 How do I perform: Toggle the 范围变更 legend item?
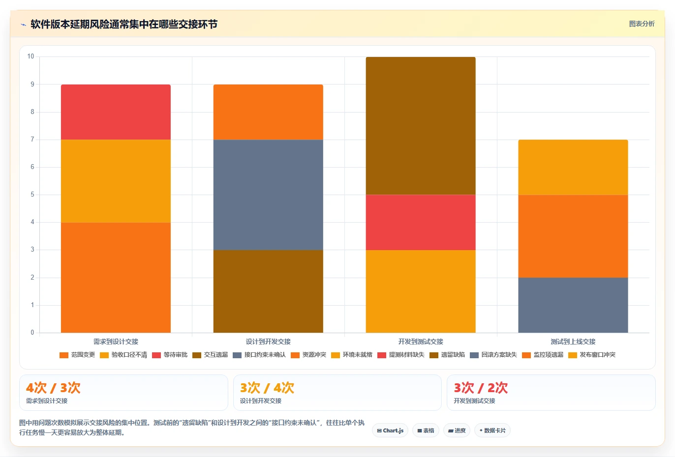[77, 355]
